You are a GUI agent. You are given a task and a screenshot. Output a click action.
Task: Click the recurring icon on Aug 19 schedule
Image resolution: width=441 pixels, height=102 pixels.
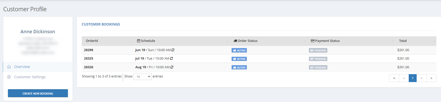172,67
